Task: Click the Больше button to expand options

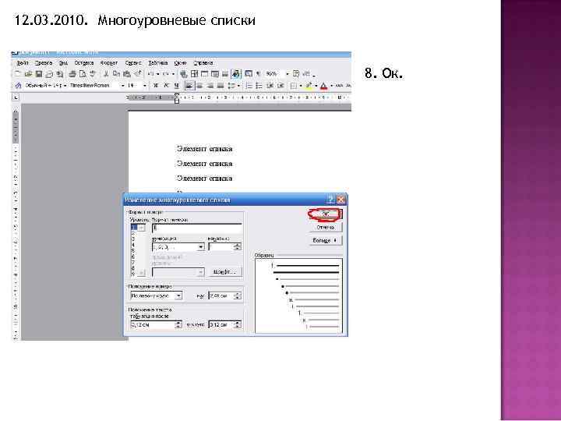Action: point(325,241)
